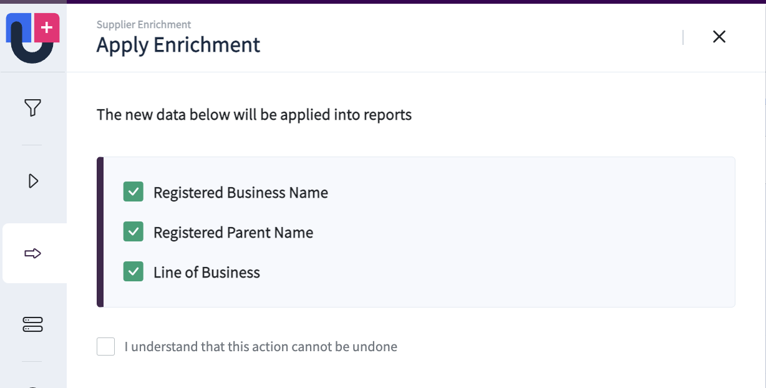Uncheck the Registered Parent Name checkbox
Image resolution: width=766 pixels, height=388 pixels.
click(133, 232)
